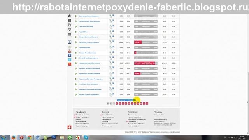Viewport: 249px width, 140px height.
Task: Click the progress bar showing 31.72
Action: (146, 42)
